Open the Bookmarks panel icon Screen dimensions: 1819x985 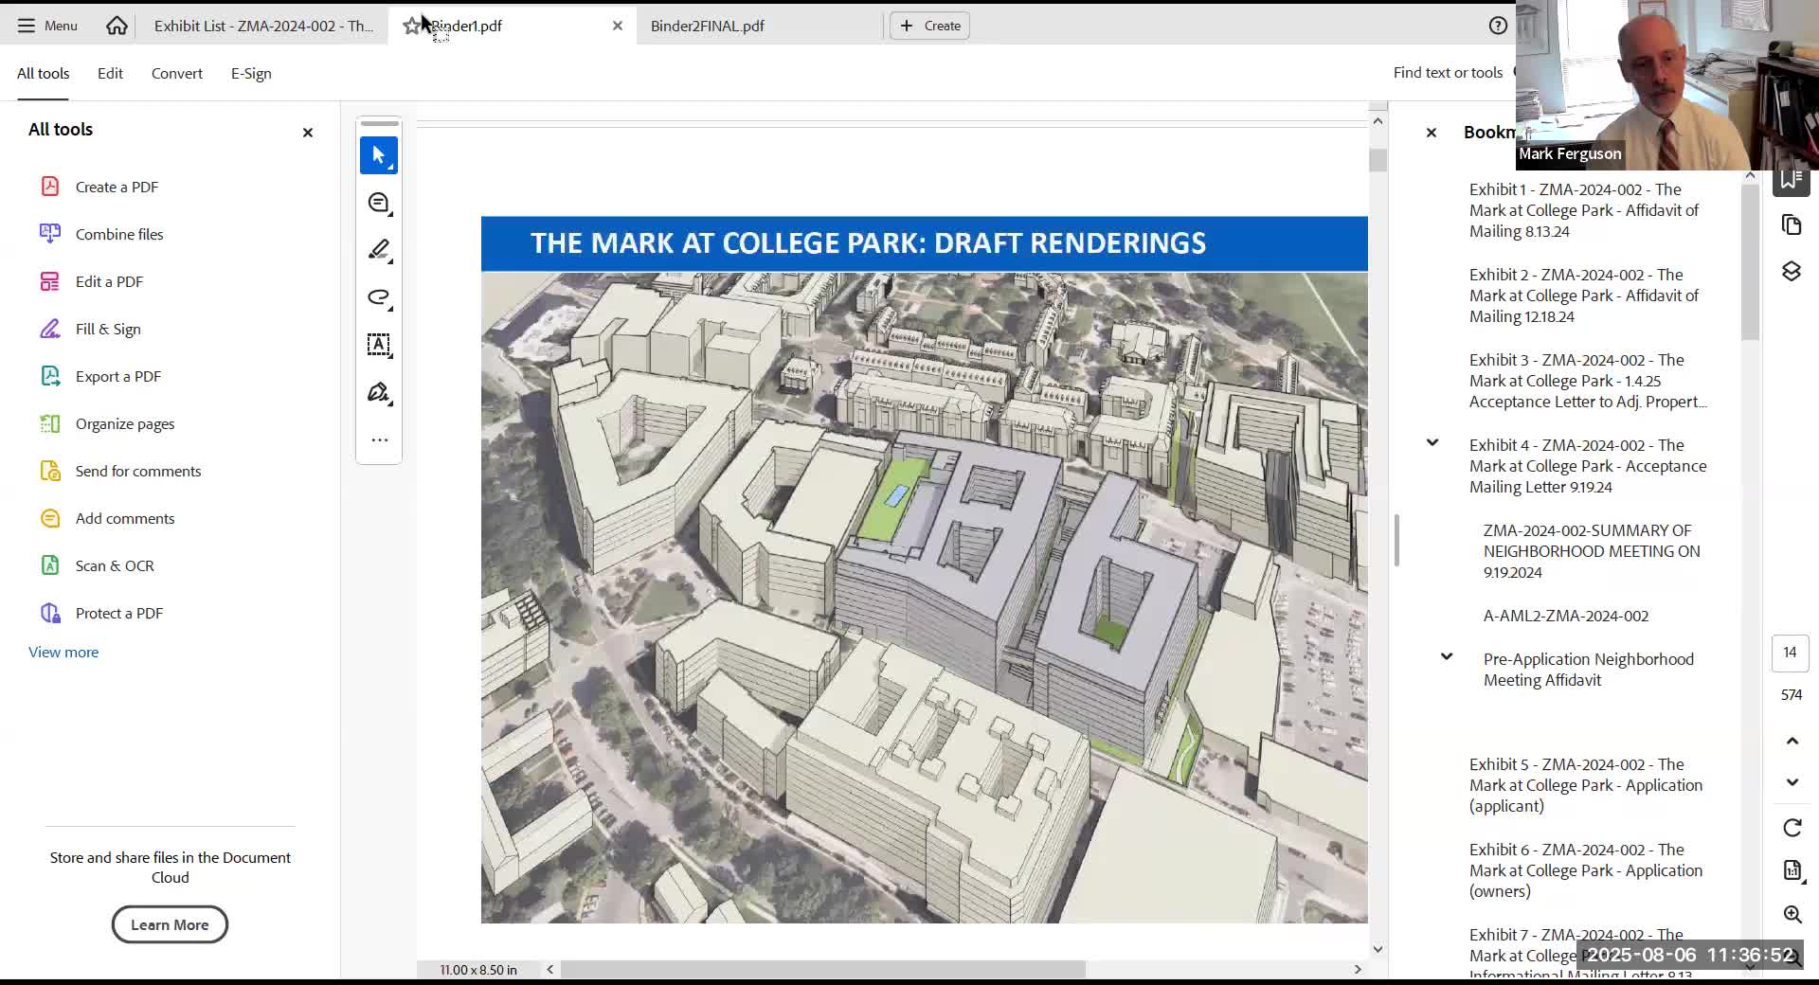click(x=1792, y=179)
